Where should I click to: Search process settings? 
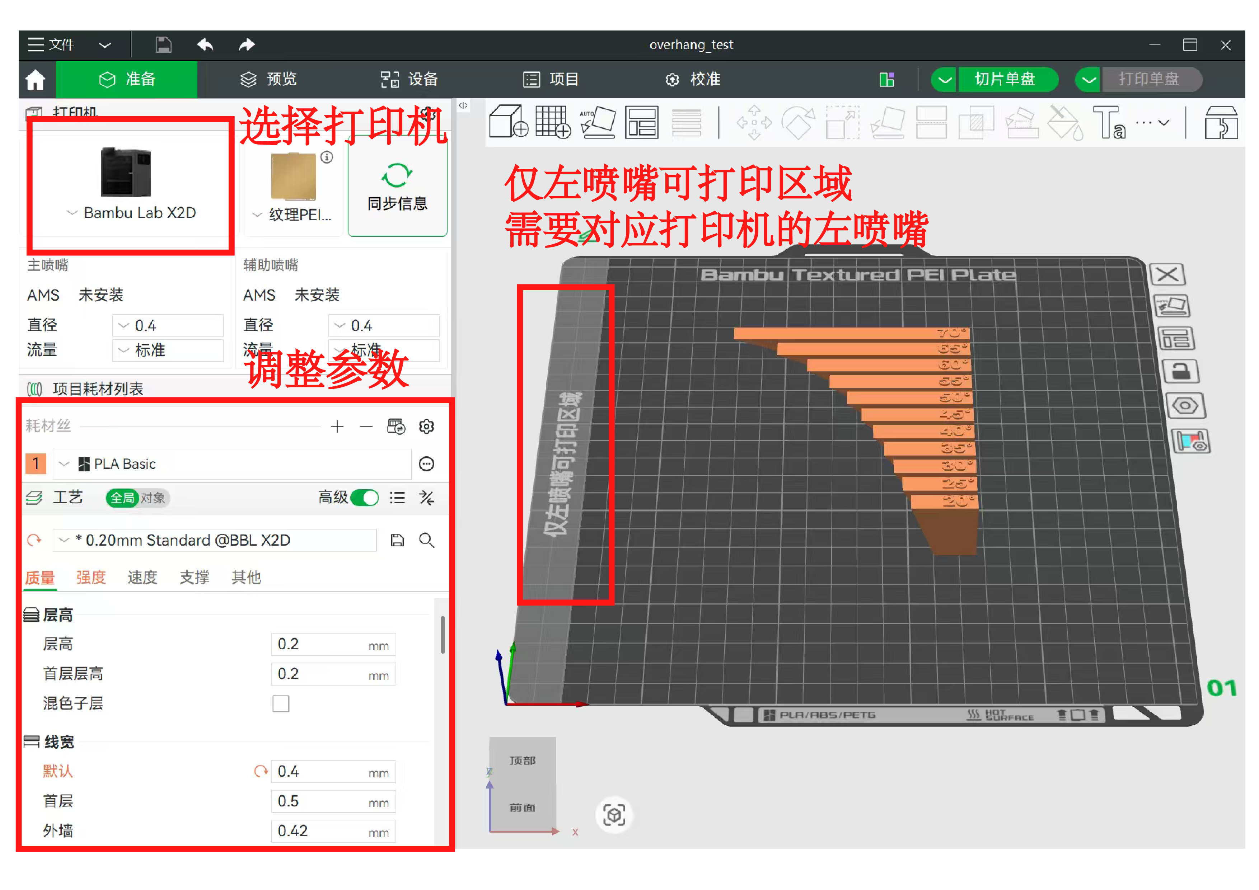coord(427,540)
